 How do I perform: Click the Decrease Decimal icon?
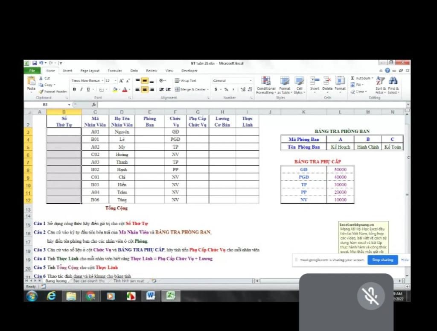(250, 90)
